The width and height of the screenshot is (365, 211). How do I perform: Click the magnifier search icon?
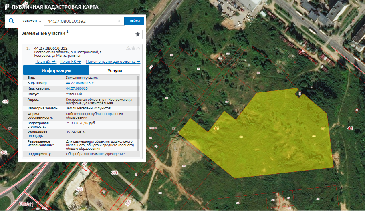11,21
